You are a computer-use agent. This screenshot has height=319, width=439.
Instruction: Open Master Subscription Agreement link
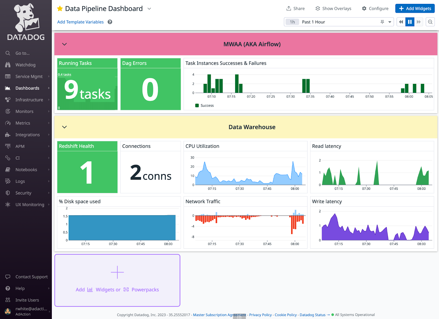219,315
